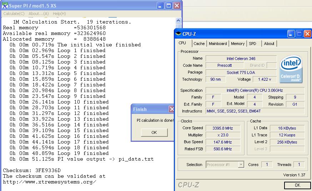Switch to the Memory tab in CPU-Z
This screenshot has height=191, width=312.
pyautogui.click(x=238, y=44)
